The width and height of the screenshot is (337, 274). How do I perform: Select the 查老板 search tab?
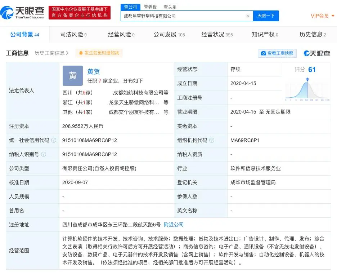(x=150, y=7)
